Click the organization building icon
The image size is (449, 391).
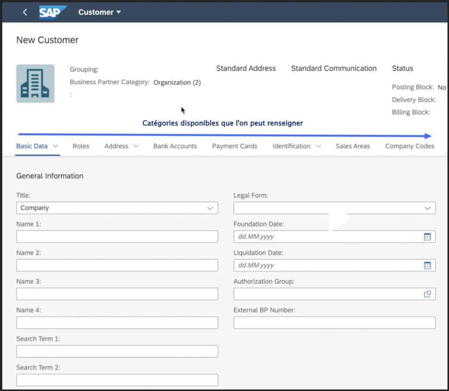(36, 84)
